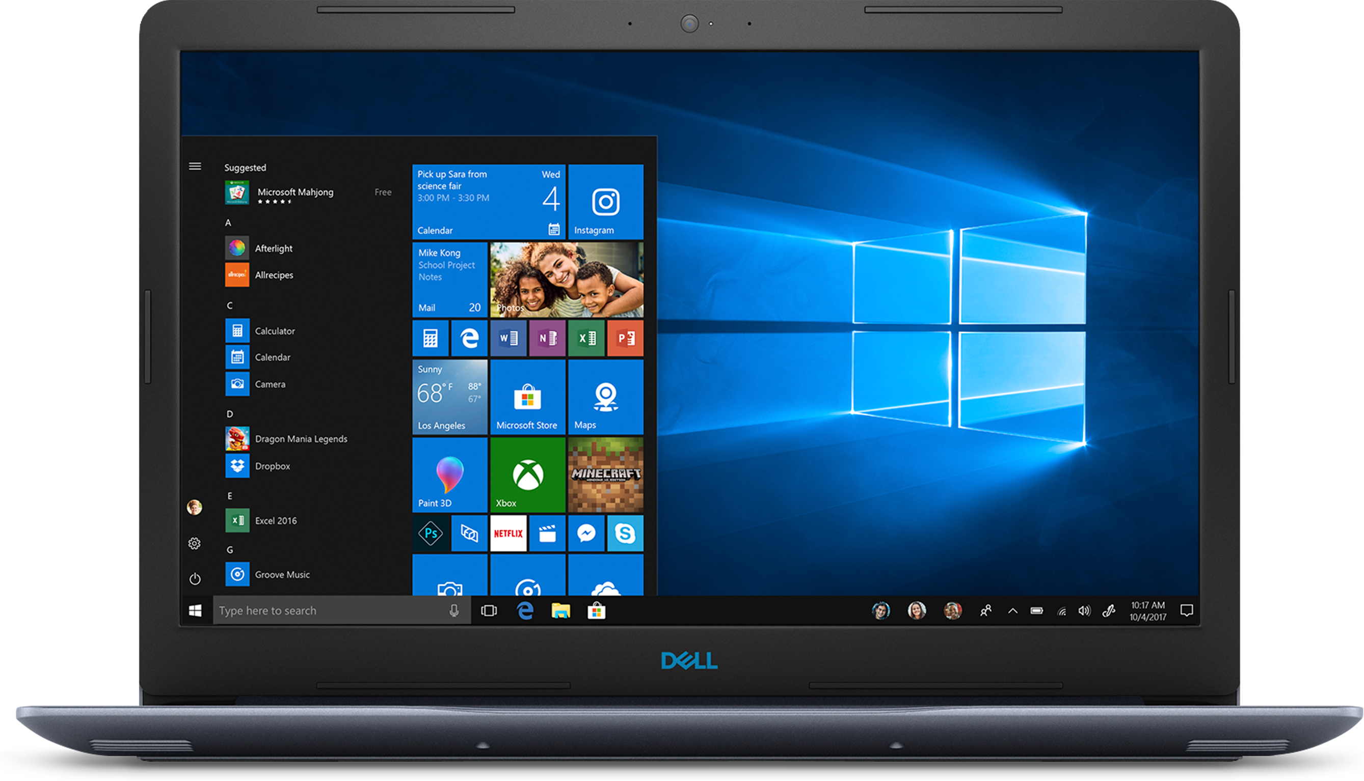Open the Instagram tile

point(605,202)
